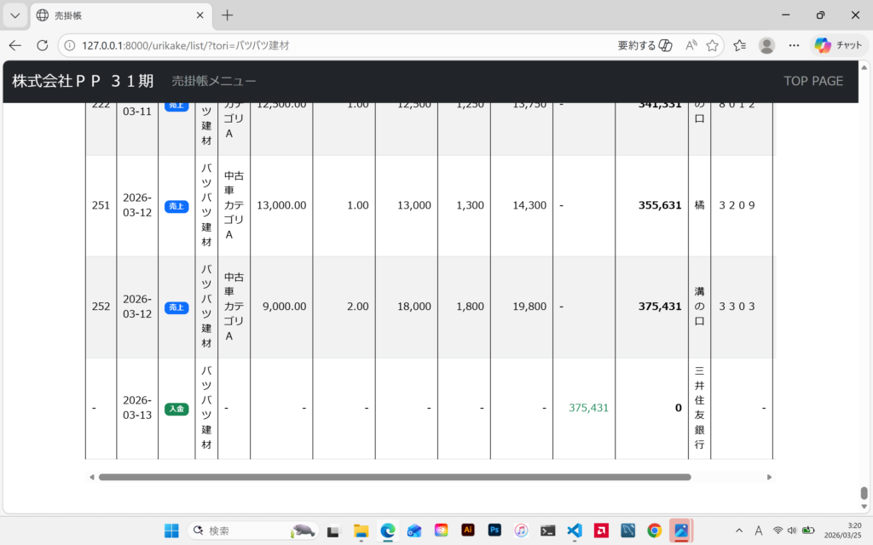Open Photoshop from the taskbar
The image size is (873, 545).
(494, 531)
